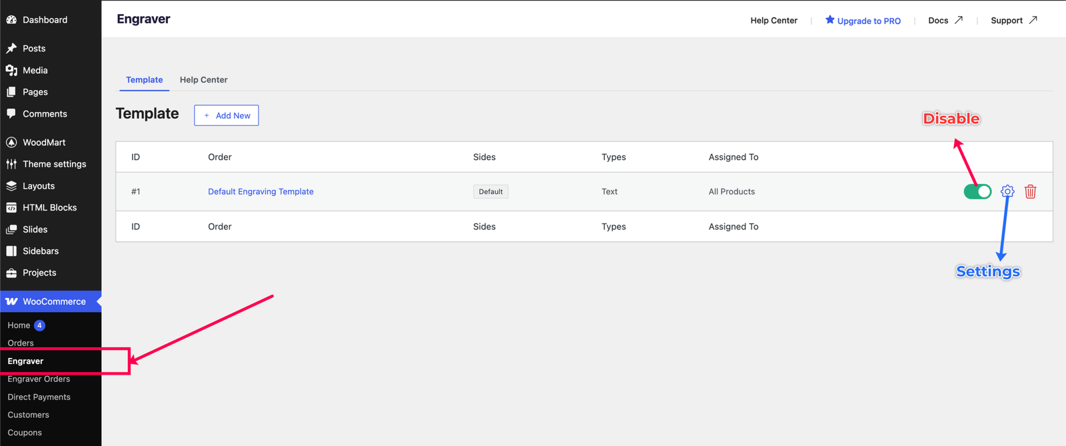The height and width of the screenshot is (446, 1066).
Task: Open Engraver submenu item
Action: pos(25,361)
